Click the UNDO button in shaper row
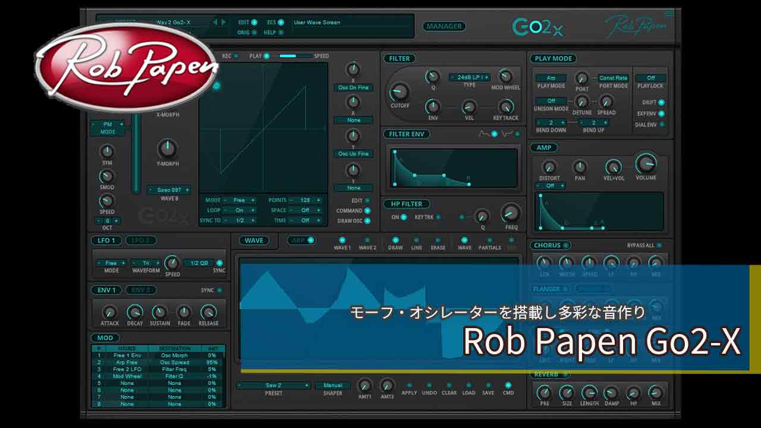This screenshot has width=761, height=428. tap(429, 386)
